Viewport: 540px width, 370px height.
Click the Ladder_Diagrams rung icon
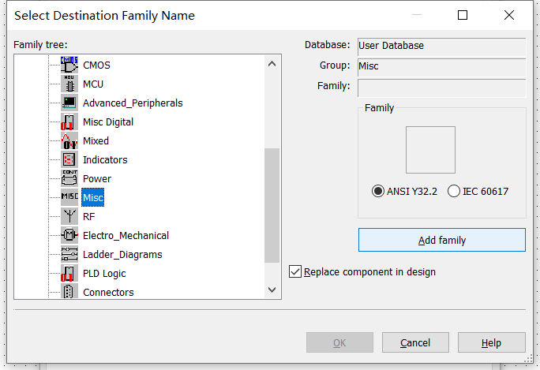coord(69,254)
